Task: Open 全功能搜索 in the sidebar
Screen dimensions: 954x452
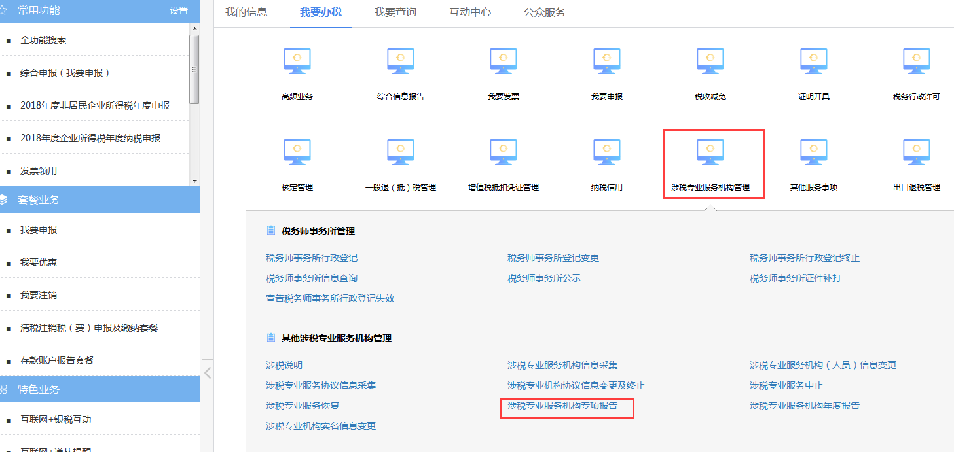Action: 43,40
